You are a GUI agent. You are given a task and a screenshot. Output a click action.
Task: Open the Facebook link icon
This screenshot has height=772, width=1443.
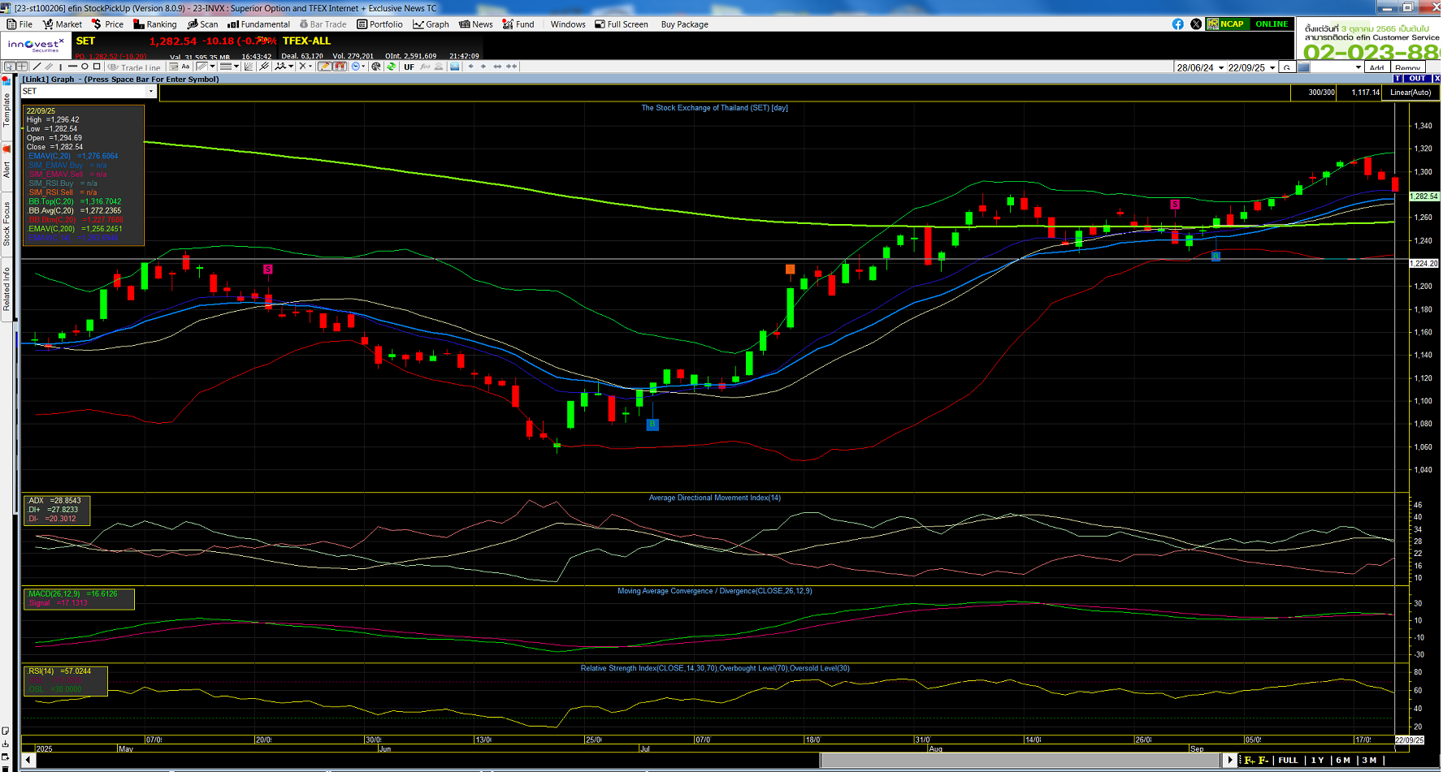click(1177, 24)
